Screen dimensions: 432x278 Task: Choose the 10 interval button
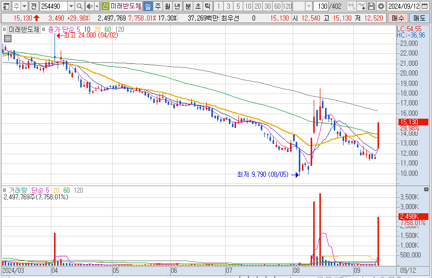click(x=248, y=6)
